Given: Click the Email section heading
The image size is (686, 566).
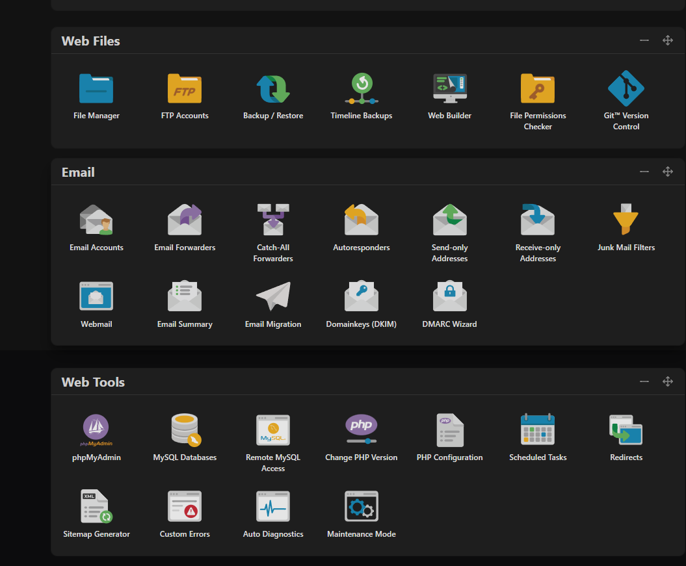Looking at the screenshot, I should (78, 172).
